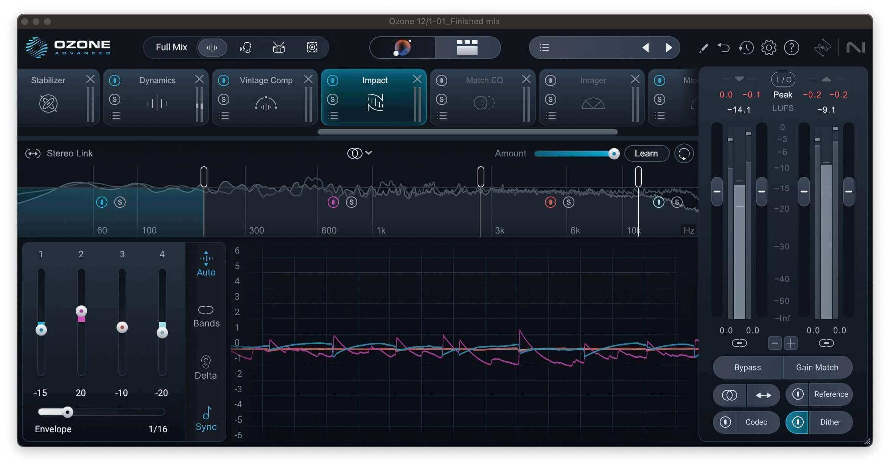Open Ozone settings gear
Image resolution: width=890 pixels, height=467 pixels.
769,48
